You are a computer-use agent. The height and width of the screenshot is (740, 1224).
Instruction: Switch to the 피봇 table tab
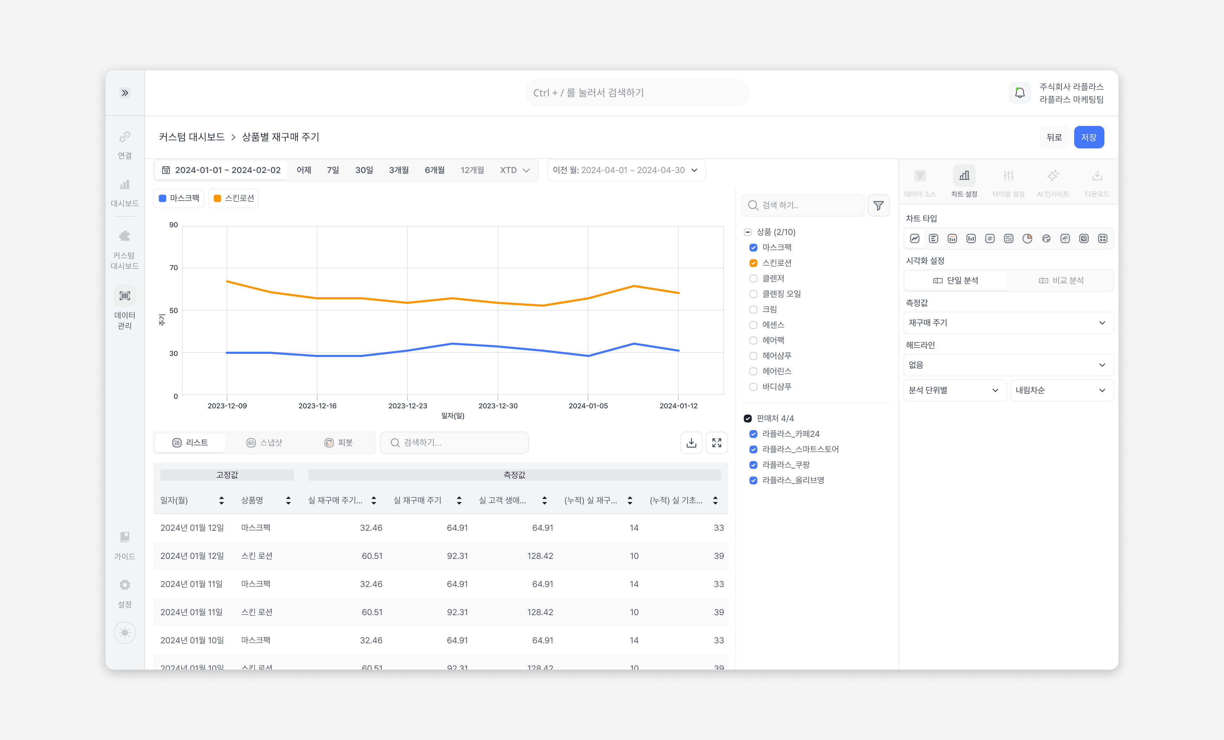(339, 442)
